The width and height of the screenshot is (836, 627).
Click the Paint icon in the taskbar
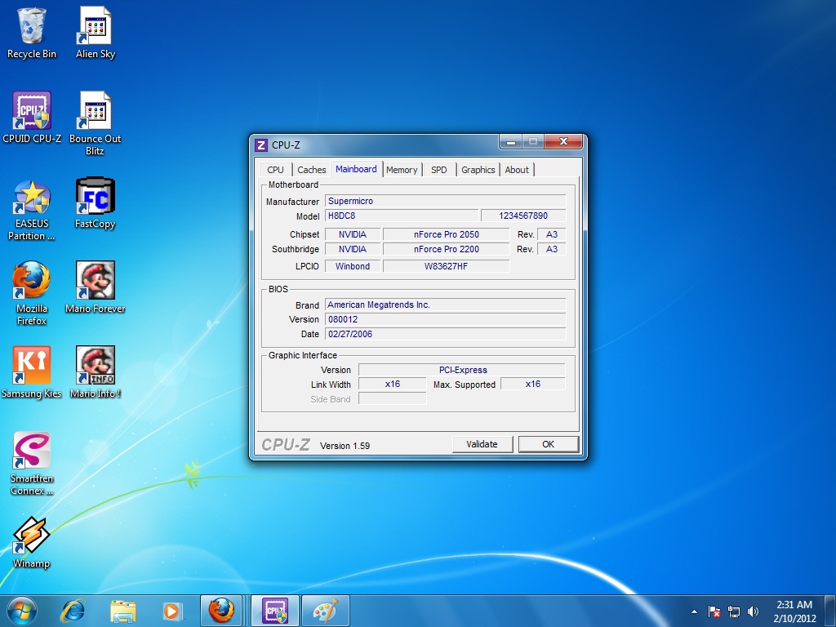click(325, 611)
